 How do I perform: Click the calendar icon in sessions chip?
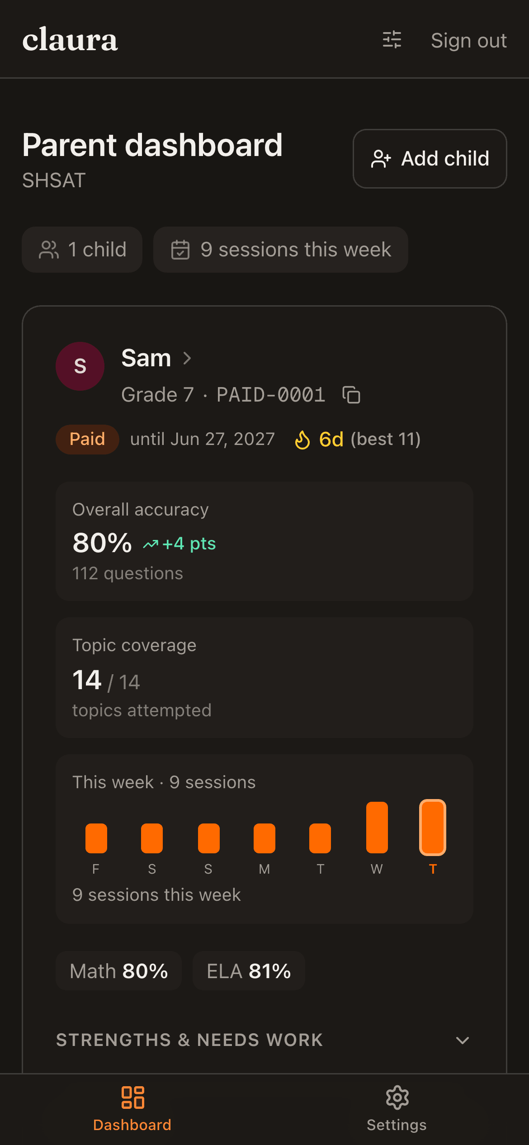[180, 250]
